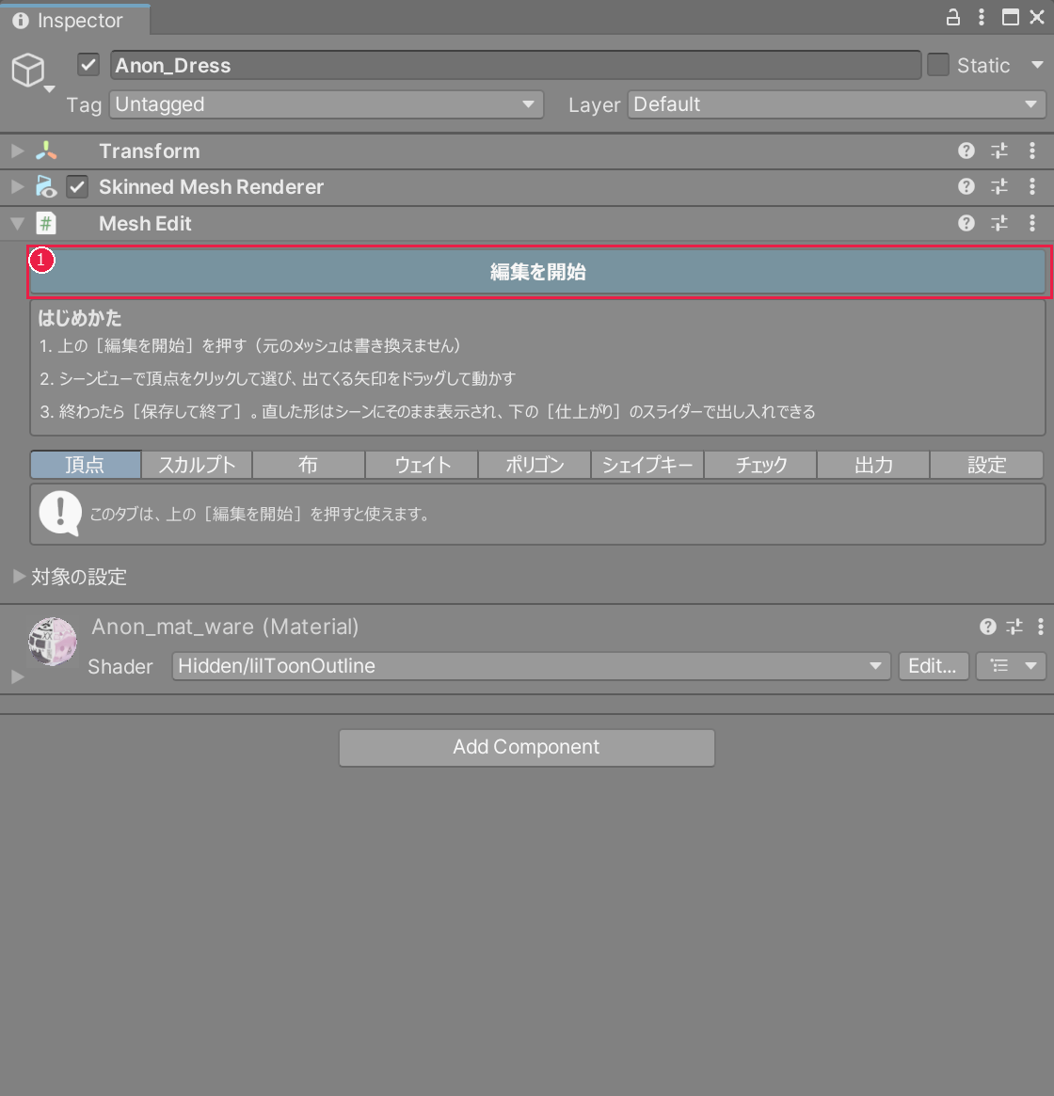This screenshot has height=1096, width=1054.
Task: Switch to the 布 tab
Action: point(309,465)
